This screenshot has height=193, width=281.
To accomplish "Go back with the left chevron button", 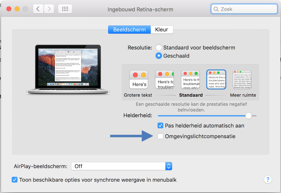I will point(38,9).
